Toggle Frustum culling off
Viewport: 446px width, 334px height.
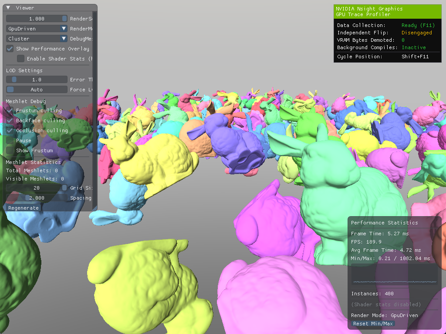pyautogui.click(x=10, y=110)
